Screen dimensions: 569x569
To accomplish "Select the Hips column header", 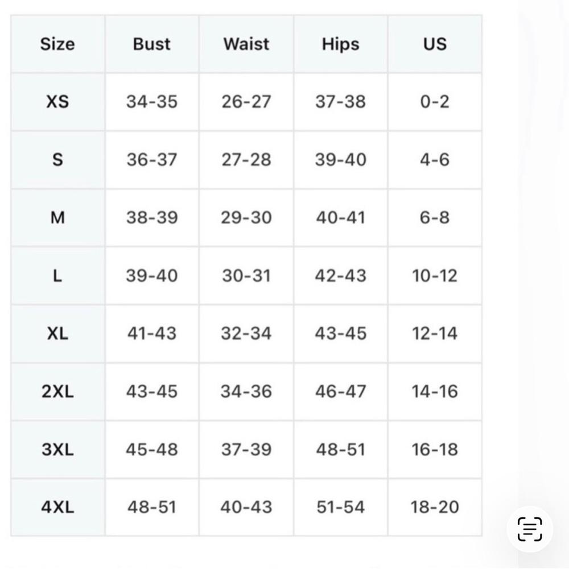I will coord(340,44).
